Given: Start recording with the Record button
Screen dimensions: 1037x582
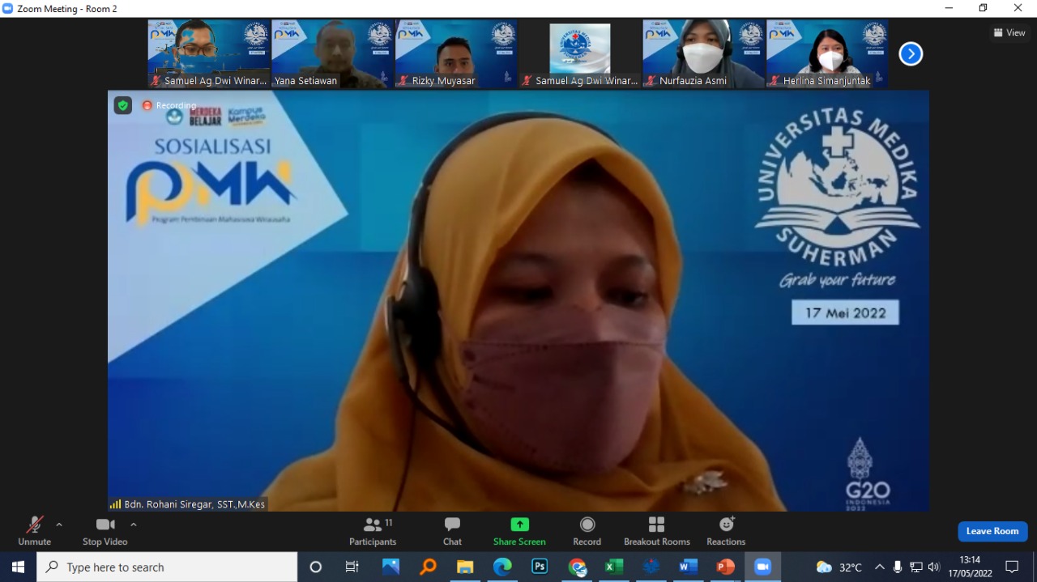Looking at the screenshot, I should click(587, 531).
